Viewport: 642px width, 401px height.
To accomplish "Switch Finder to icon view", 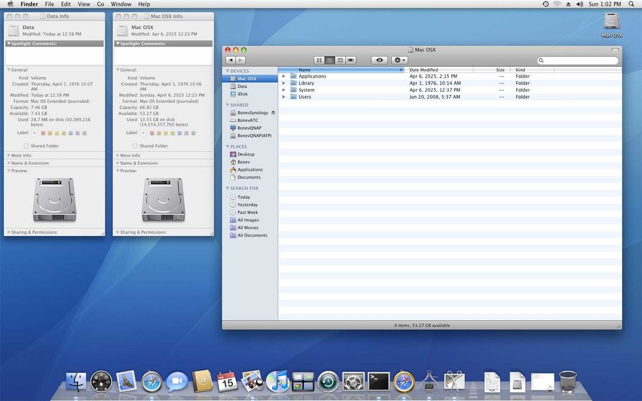I will (x=319, y=60).
